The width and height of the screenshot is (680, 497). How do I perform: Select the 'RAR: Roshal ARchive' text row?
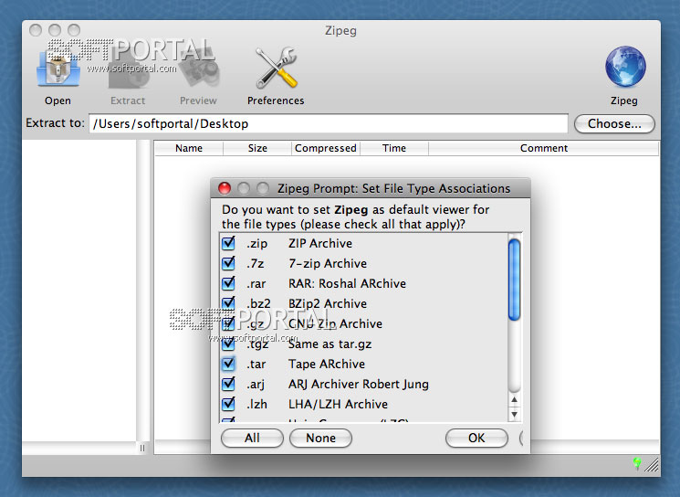348,283
